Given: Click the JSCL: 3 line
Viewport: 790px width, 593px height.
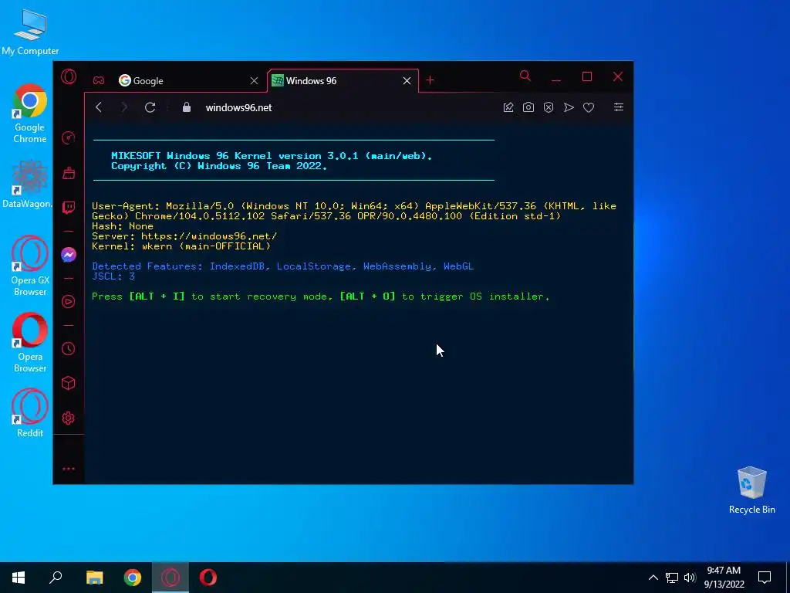Looking at the screenshot, I should [113, 276].
